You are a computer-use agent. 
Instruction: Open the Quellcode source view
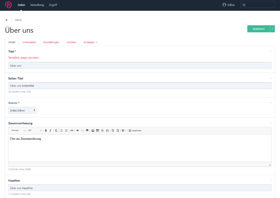135,131
